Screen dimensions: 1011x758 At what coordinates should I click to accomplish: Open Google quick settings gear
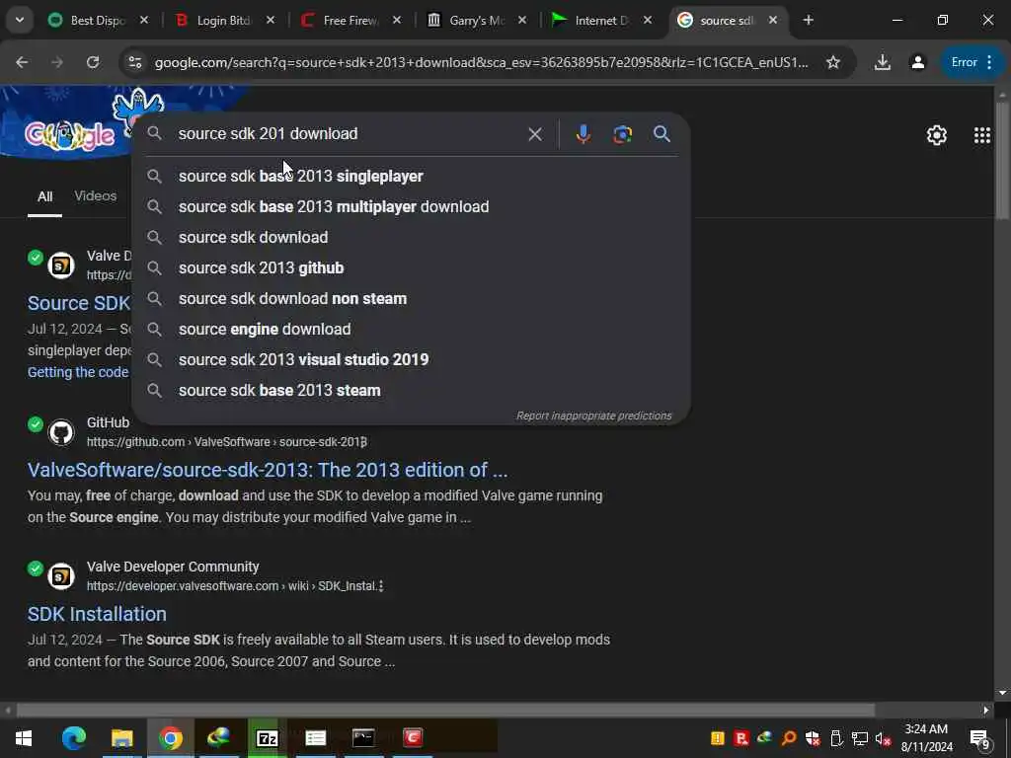[936, 135]
